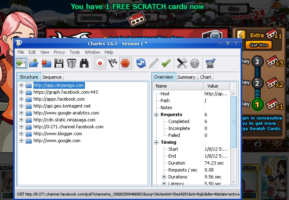Open Find with the binoculars icon
This screenshot has height=200, width=289.
[x=84, y=63]
